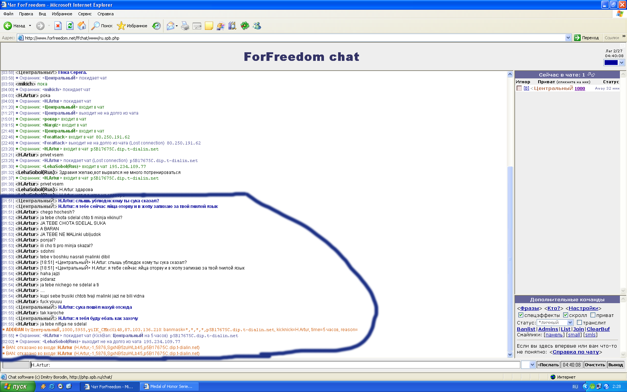Click the Edit page toolbar icon

click(197, 26)
